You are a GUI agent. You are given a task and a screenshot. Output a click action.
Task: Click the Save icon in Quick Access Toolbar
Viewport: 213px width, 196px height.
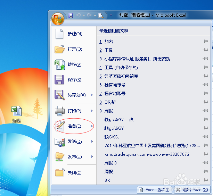click(71, 16)
